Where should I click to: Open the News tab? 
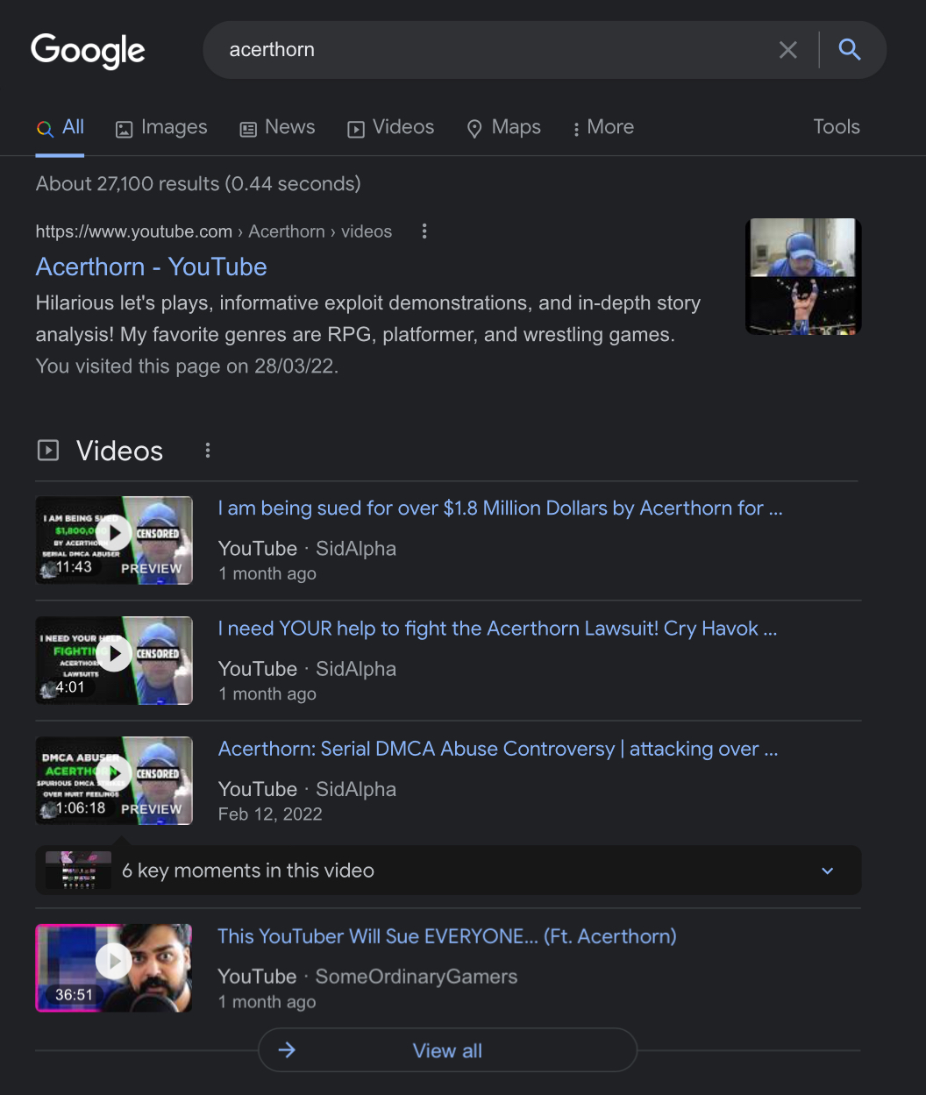pyautogui.click(x=277, y=128)
